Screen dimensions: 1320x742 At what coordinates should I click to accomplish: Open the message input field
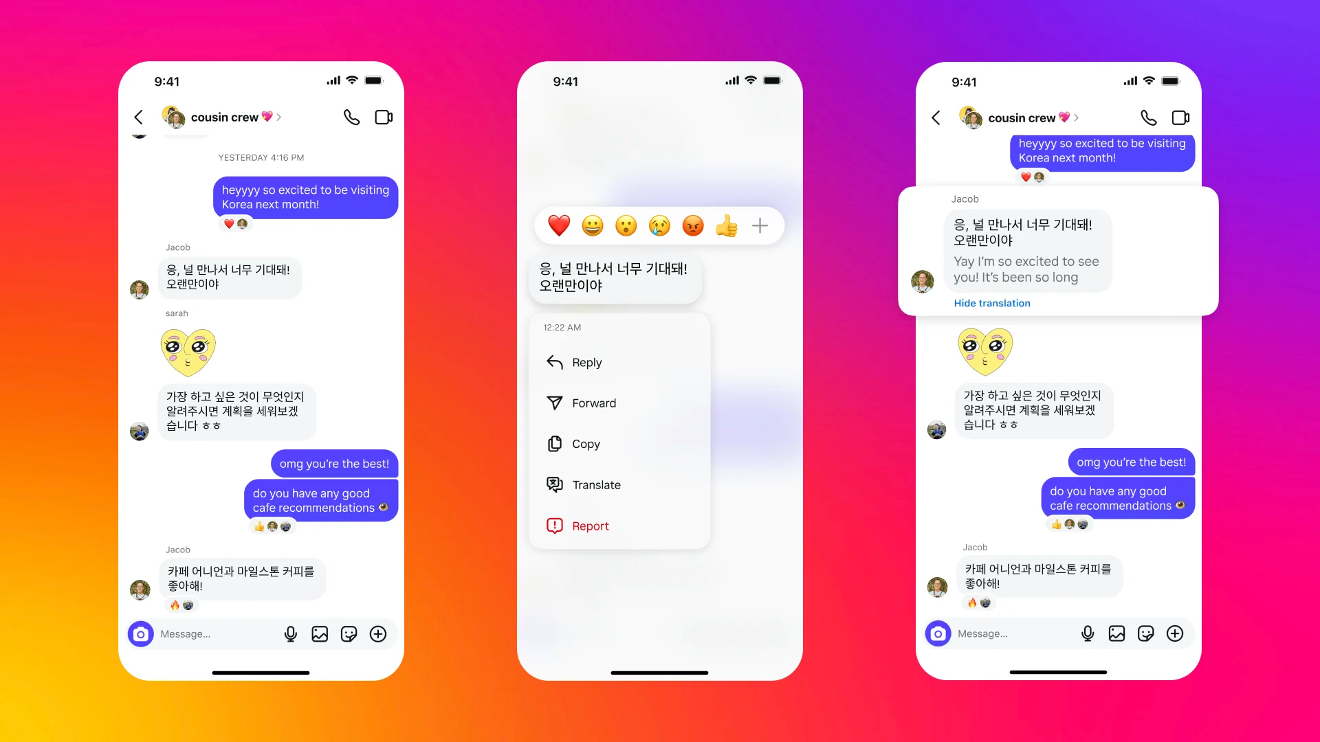tap(225, 633)
